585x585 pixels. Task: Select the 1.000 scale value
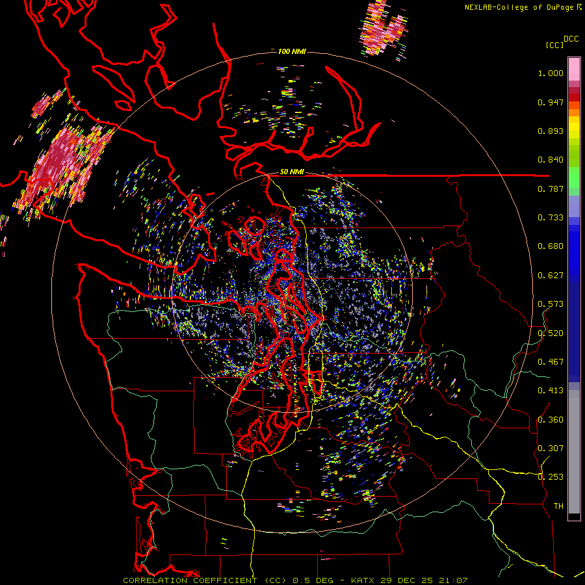click(x=551, y=73)
